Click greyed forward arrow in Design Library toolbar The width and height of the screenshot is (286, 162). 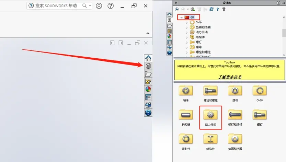click(x=183, y=9)
